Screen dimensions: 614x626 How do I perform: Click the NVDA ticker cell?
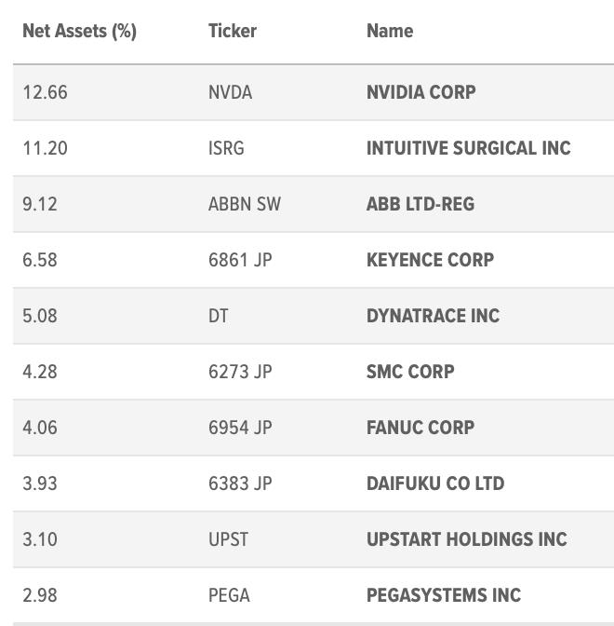point(230,92)
